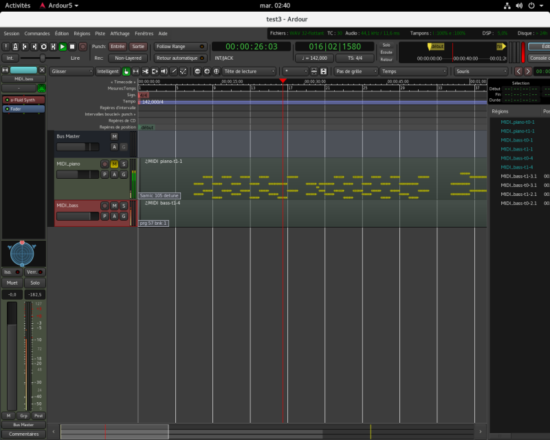Open the Régions menu
Screen dimensions: 550x440
[x=82, y=33]
